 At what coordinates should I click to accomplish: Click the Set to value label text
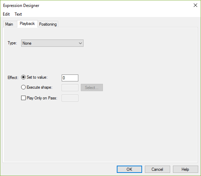(x=37, y=77)
